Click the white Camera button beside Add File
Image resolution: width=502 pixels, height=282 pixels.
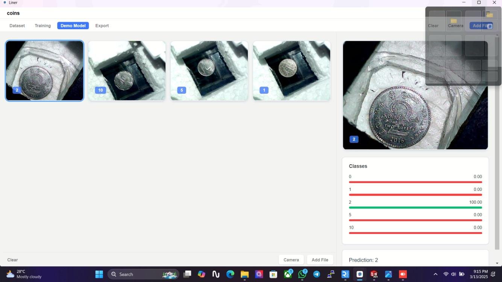[291, 260]
